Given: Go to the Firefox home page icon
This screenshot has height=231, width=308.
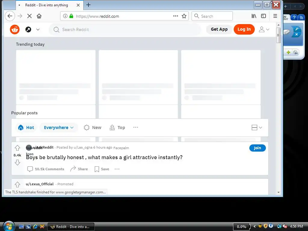Looking at the screenshot, I should tap(39, 16).
